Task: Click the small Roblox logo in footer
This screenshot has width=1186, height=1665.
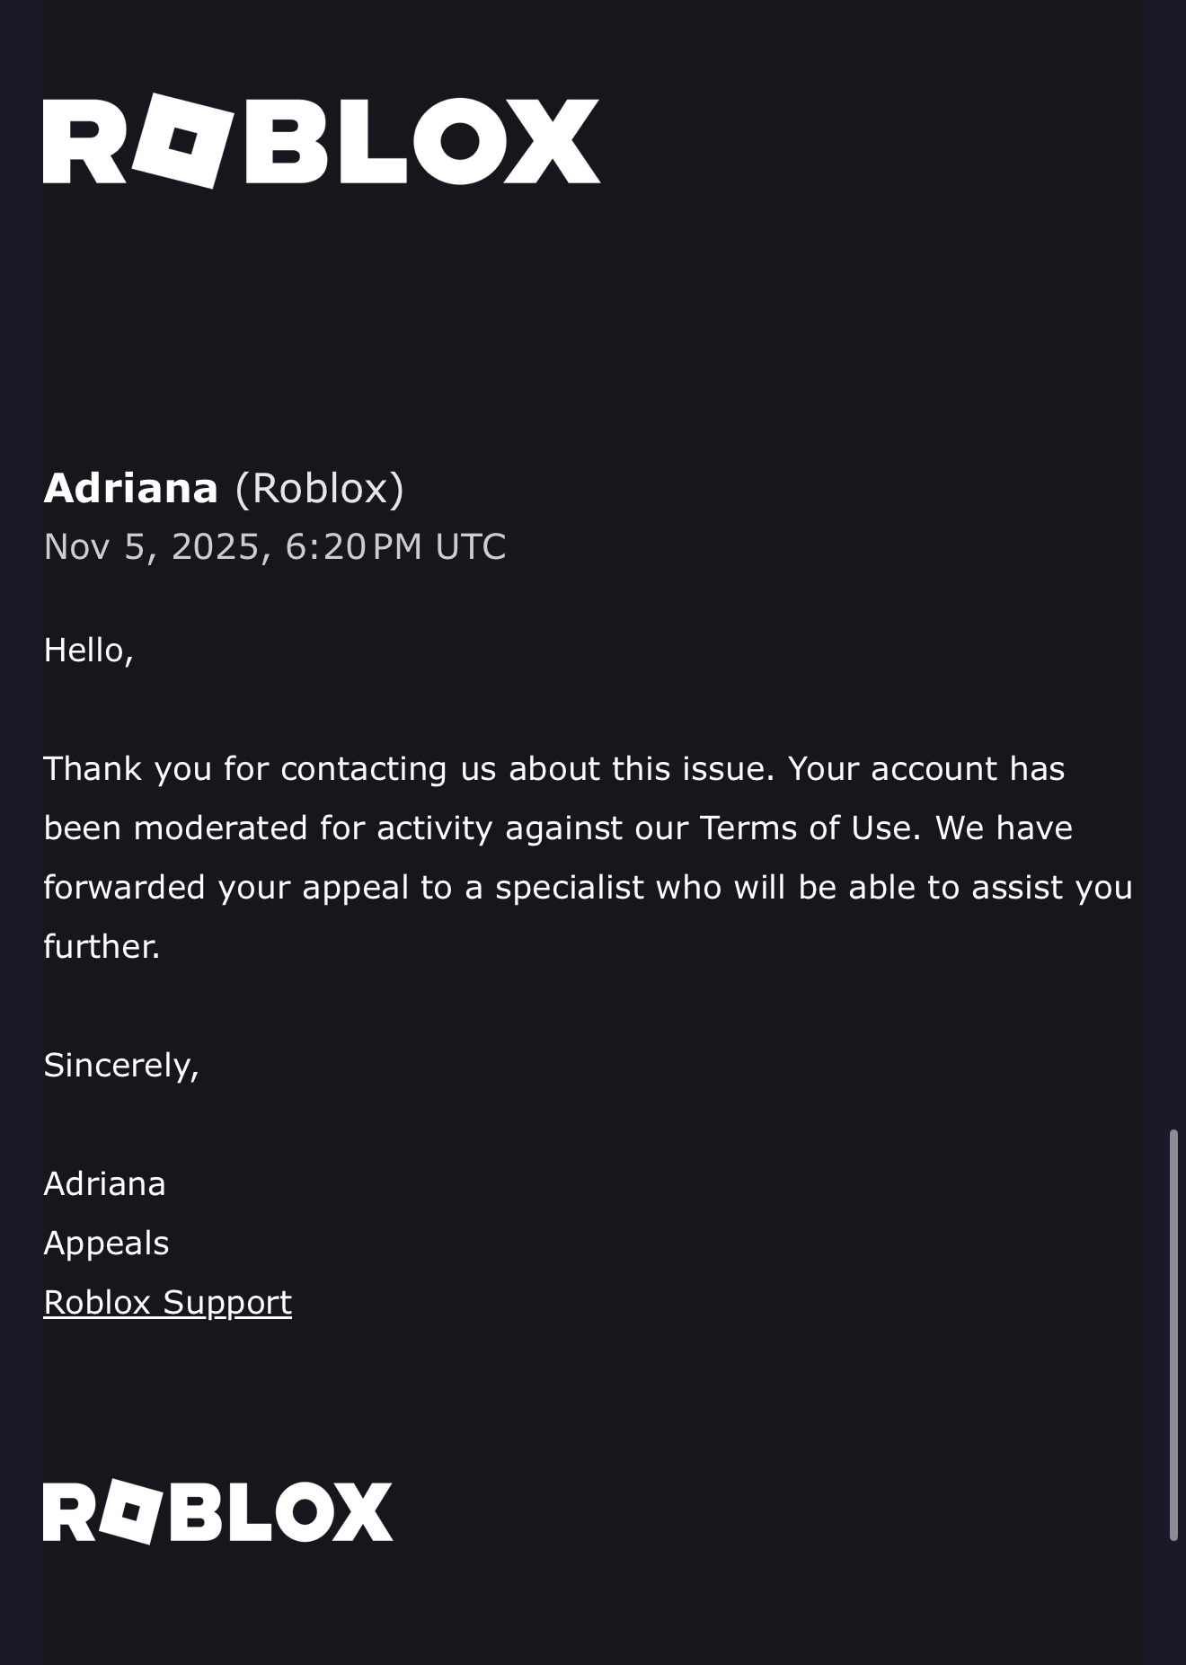Action: [x=217, y=1511]
